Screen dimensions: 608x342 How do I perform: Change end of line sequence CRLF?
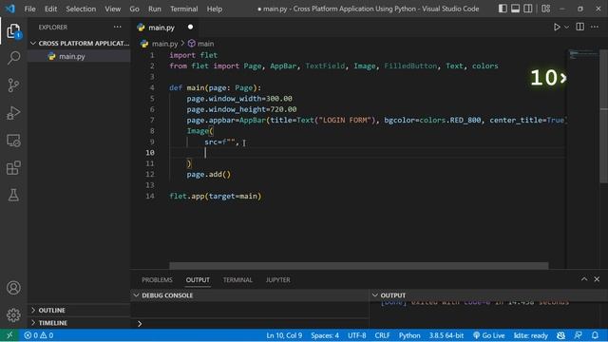(382, 335)
